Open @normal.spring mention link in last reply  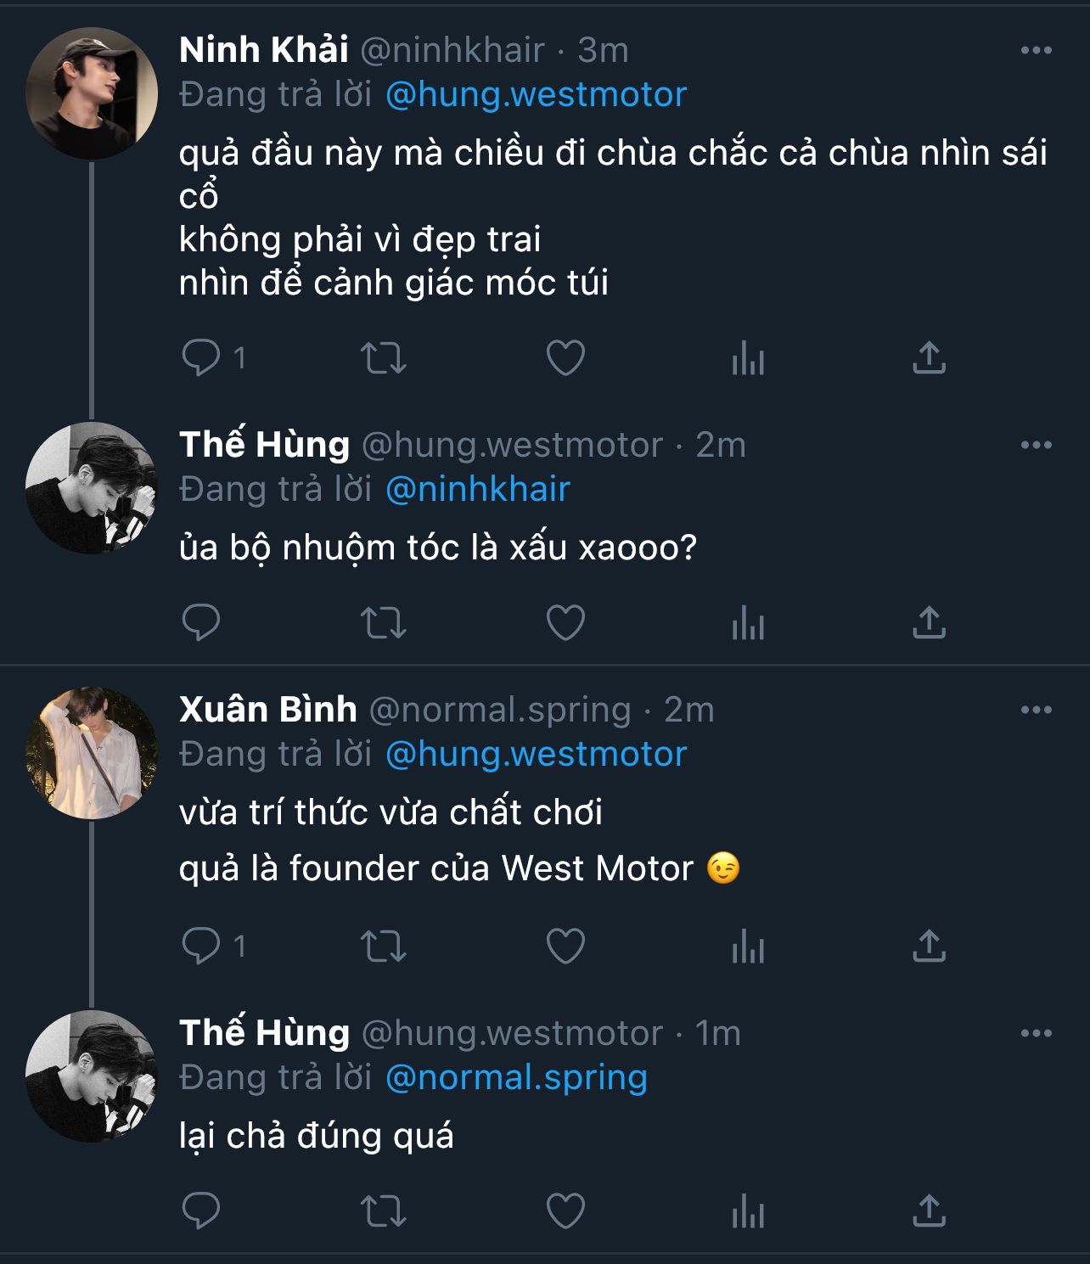516,1077
